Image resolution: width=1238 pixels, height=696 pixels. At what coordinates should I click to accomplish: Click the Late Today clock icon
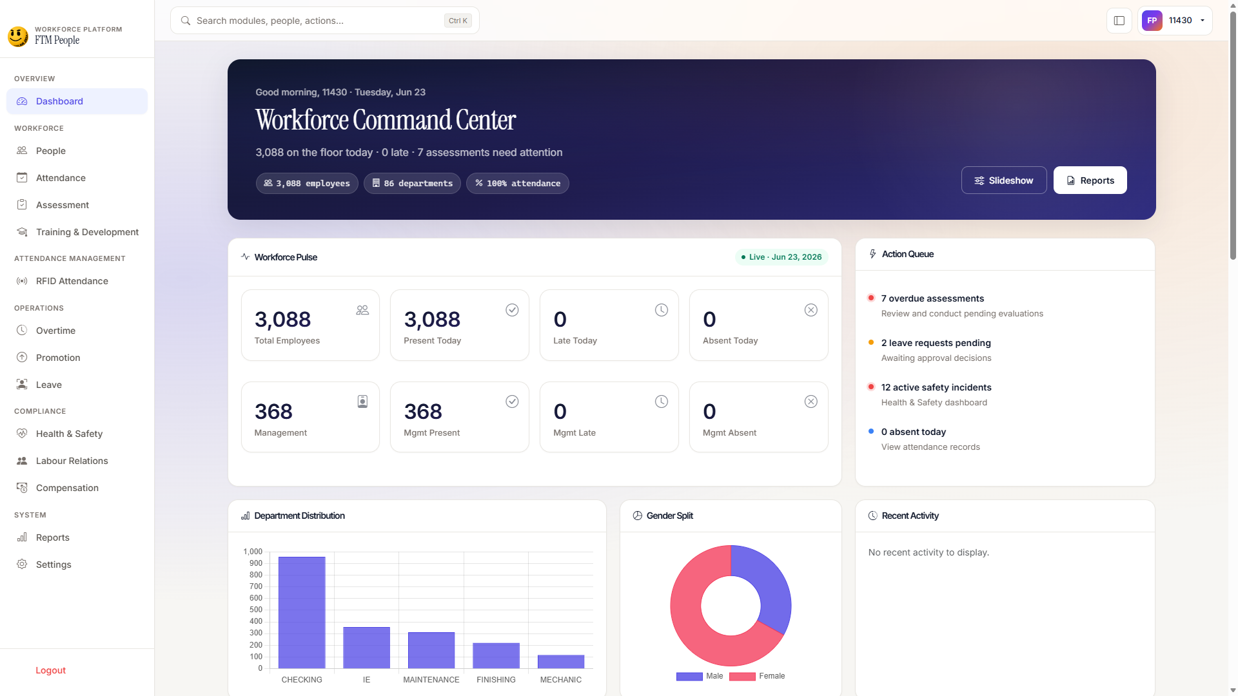point(662,310)
